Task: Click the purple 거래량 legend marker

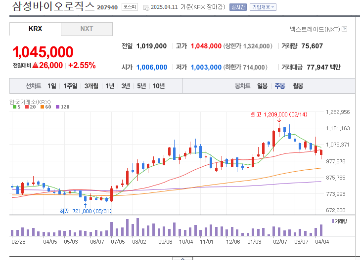Action: 333,221
